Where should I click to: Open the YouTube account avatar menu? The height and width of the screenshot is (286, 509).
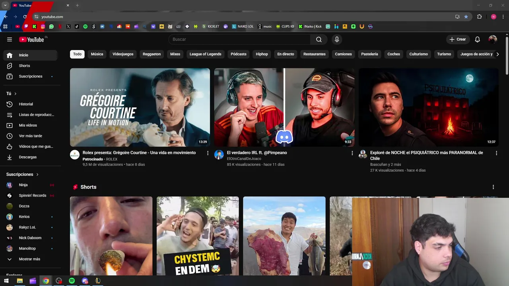[x=493, y=39]
